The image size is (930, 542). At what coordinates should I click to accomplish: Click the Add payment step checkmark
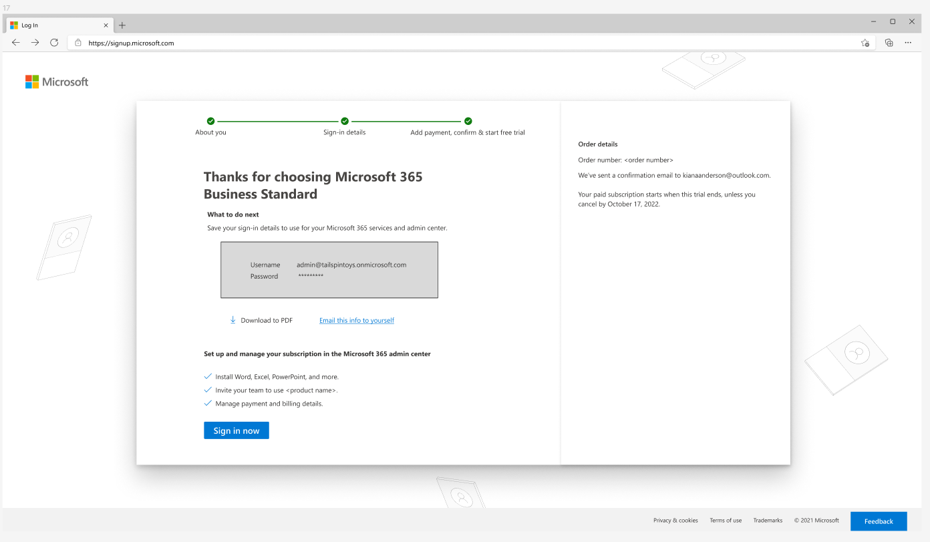468,121
